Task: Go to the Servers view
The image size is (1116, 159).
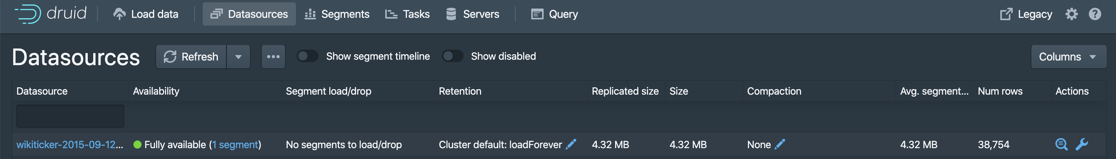Action: click(473, 14)
